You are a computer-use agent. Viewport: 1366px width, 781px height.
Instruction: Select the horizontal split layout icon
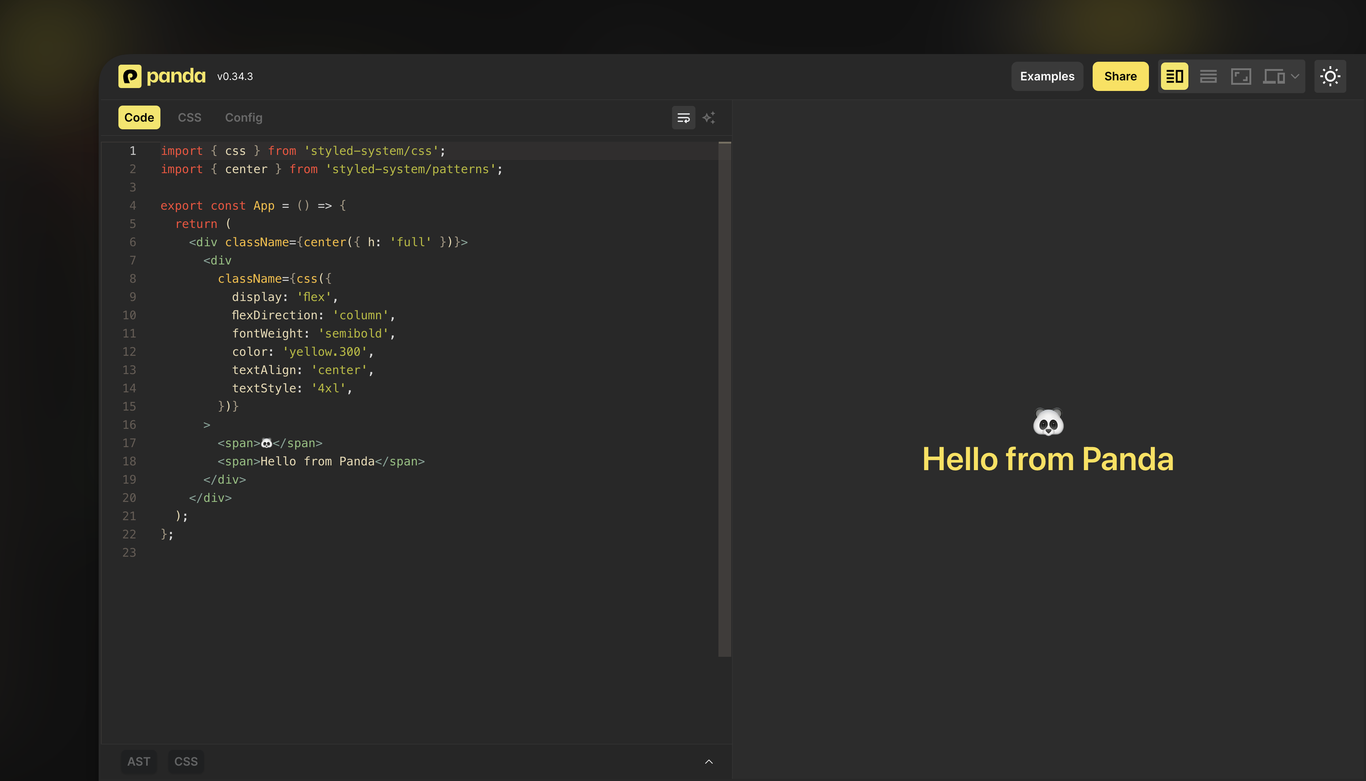click(x=1175, y=76)
